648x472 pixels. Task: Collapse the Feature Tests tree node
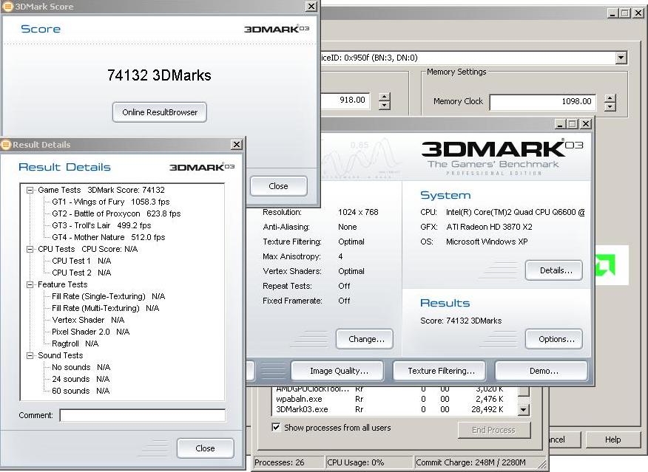pyautogui.click(x=30, y=284)
